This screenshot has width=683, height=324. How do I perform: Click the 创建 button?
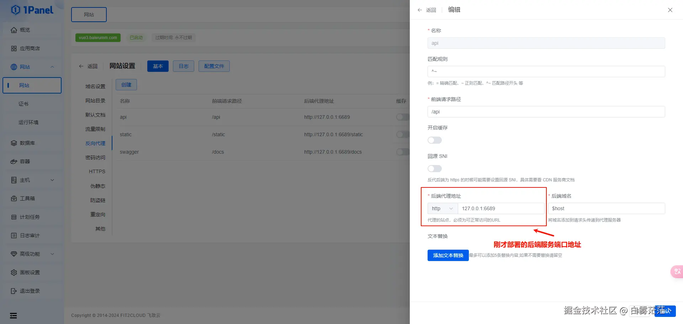tap(126, 85)
